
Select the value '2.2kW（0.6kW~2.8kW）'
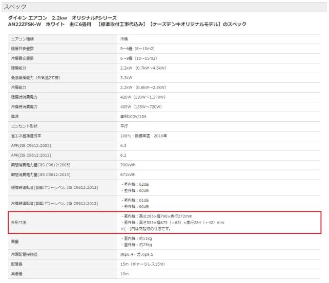(x=143, y=88)
